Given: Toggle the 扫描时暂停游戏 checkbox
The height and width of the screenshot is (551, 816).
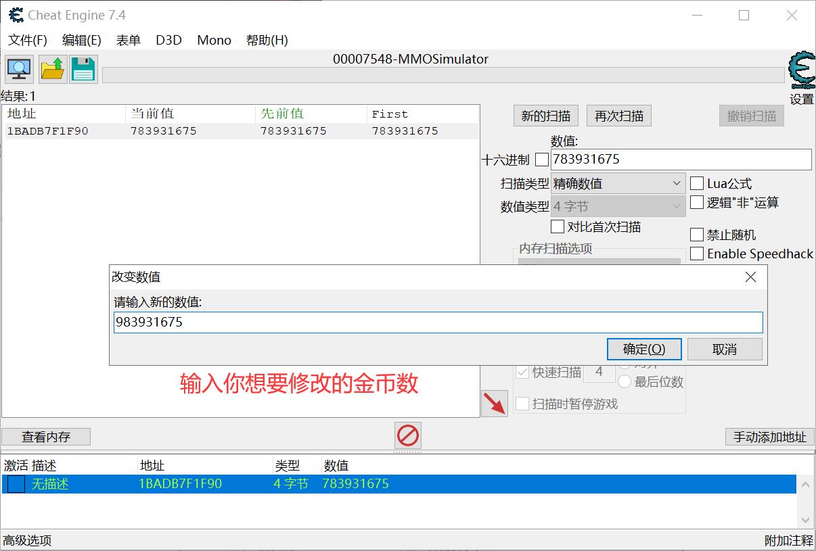Looking at the screenshot, I should click(523, 404).
